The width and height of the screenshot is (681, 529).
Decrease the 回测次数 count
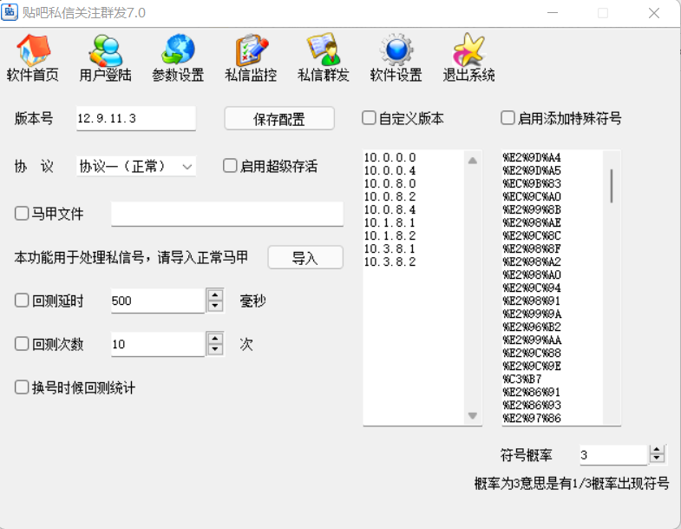pos(215,350)
